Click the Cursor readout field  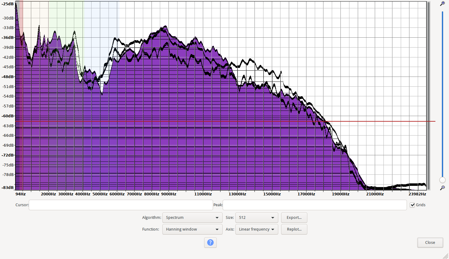pos(121,205)
